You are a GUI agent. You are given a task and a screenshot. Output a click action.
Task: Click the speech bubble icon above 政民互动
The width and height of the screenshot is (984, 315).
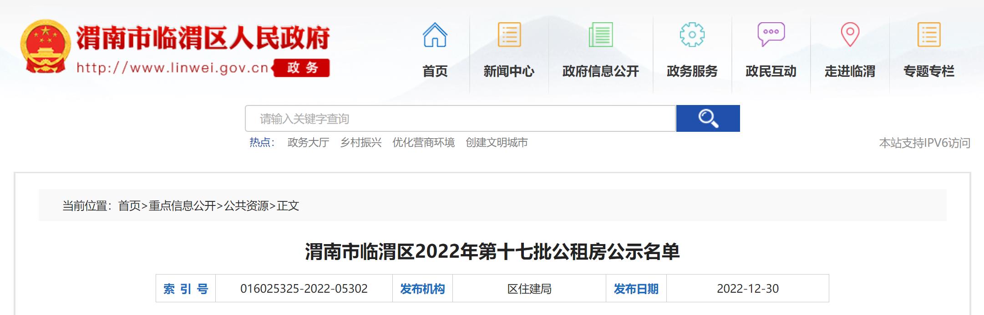[x=771, y=35]
